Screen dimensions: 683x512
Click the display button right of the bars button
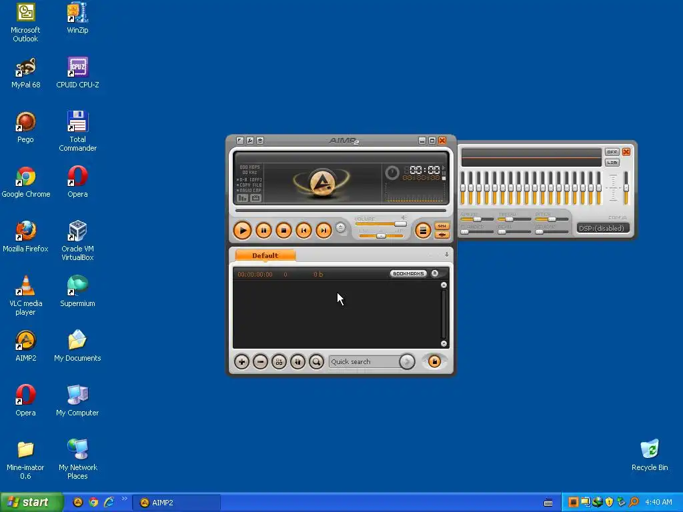point(255,198)
